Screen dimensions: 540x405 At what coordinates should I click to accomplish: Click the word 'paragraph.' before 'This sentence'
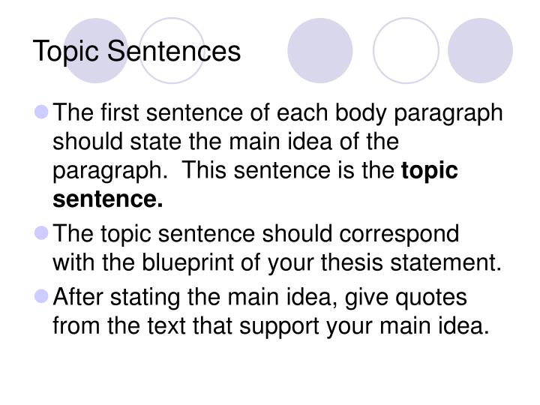110,172
